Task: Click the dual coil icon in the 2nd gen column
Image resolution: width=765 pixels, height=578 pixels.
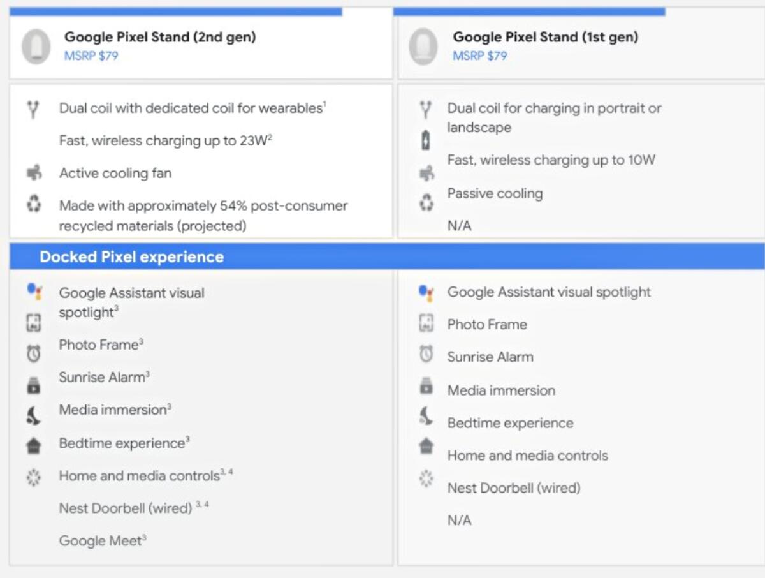Action: (x=34, y=110)
